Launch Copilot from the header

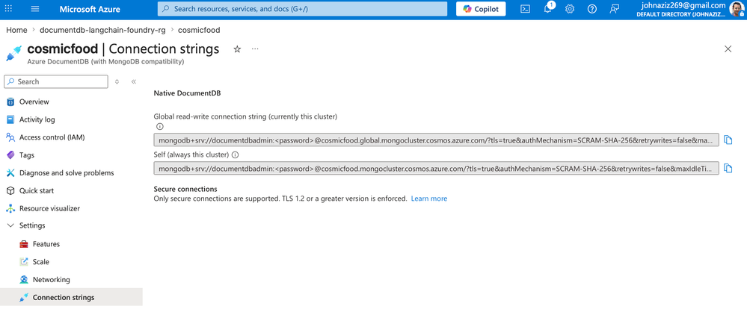[x=481, y=9]
